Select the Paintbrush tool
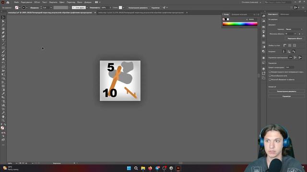The width and height of the screenshot is (307, 172). tap(3, 52)
